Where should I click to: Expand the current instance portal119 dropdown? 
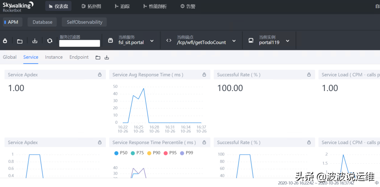pyautogui.click(x=287, y=41)
